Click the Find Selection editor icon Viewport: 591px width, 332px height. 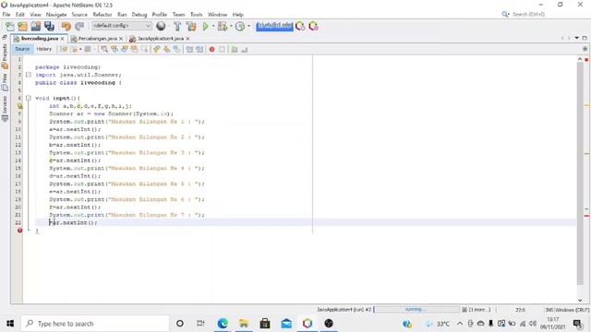104,49
